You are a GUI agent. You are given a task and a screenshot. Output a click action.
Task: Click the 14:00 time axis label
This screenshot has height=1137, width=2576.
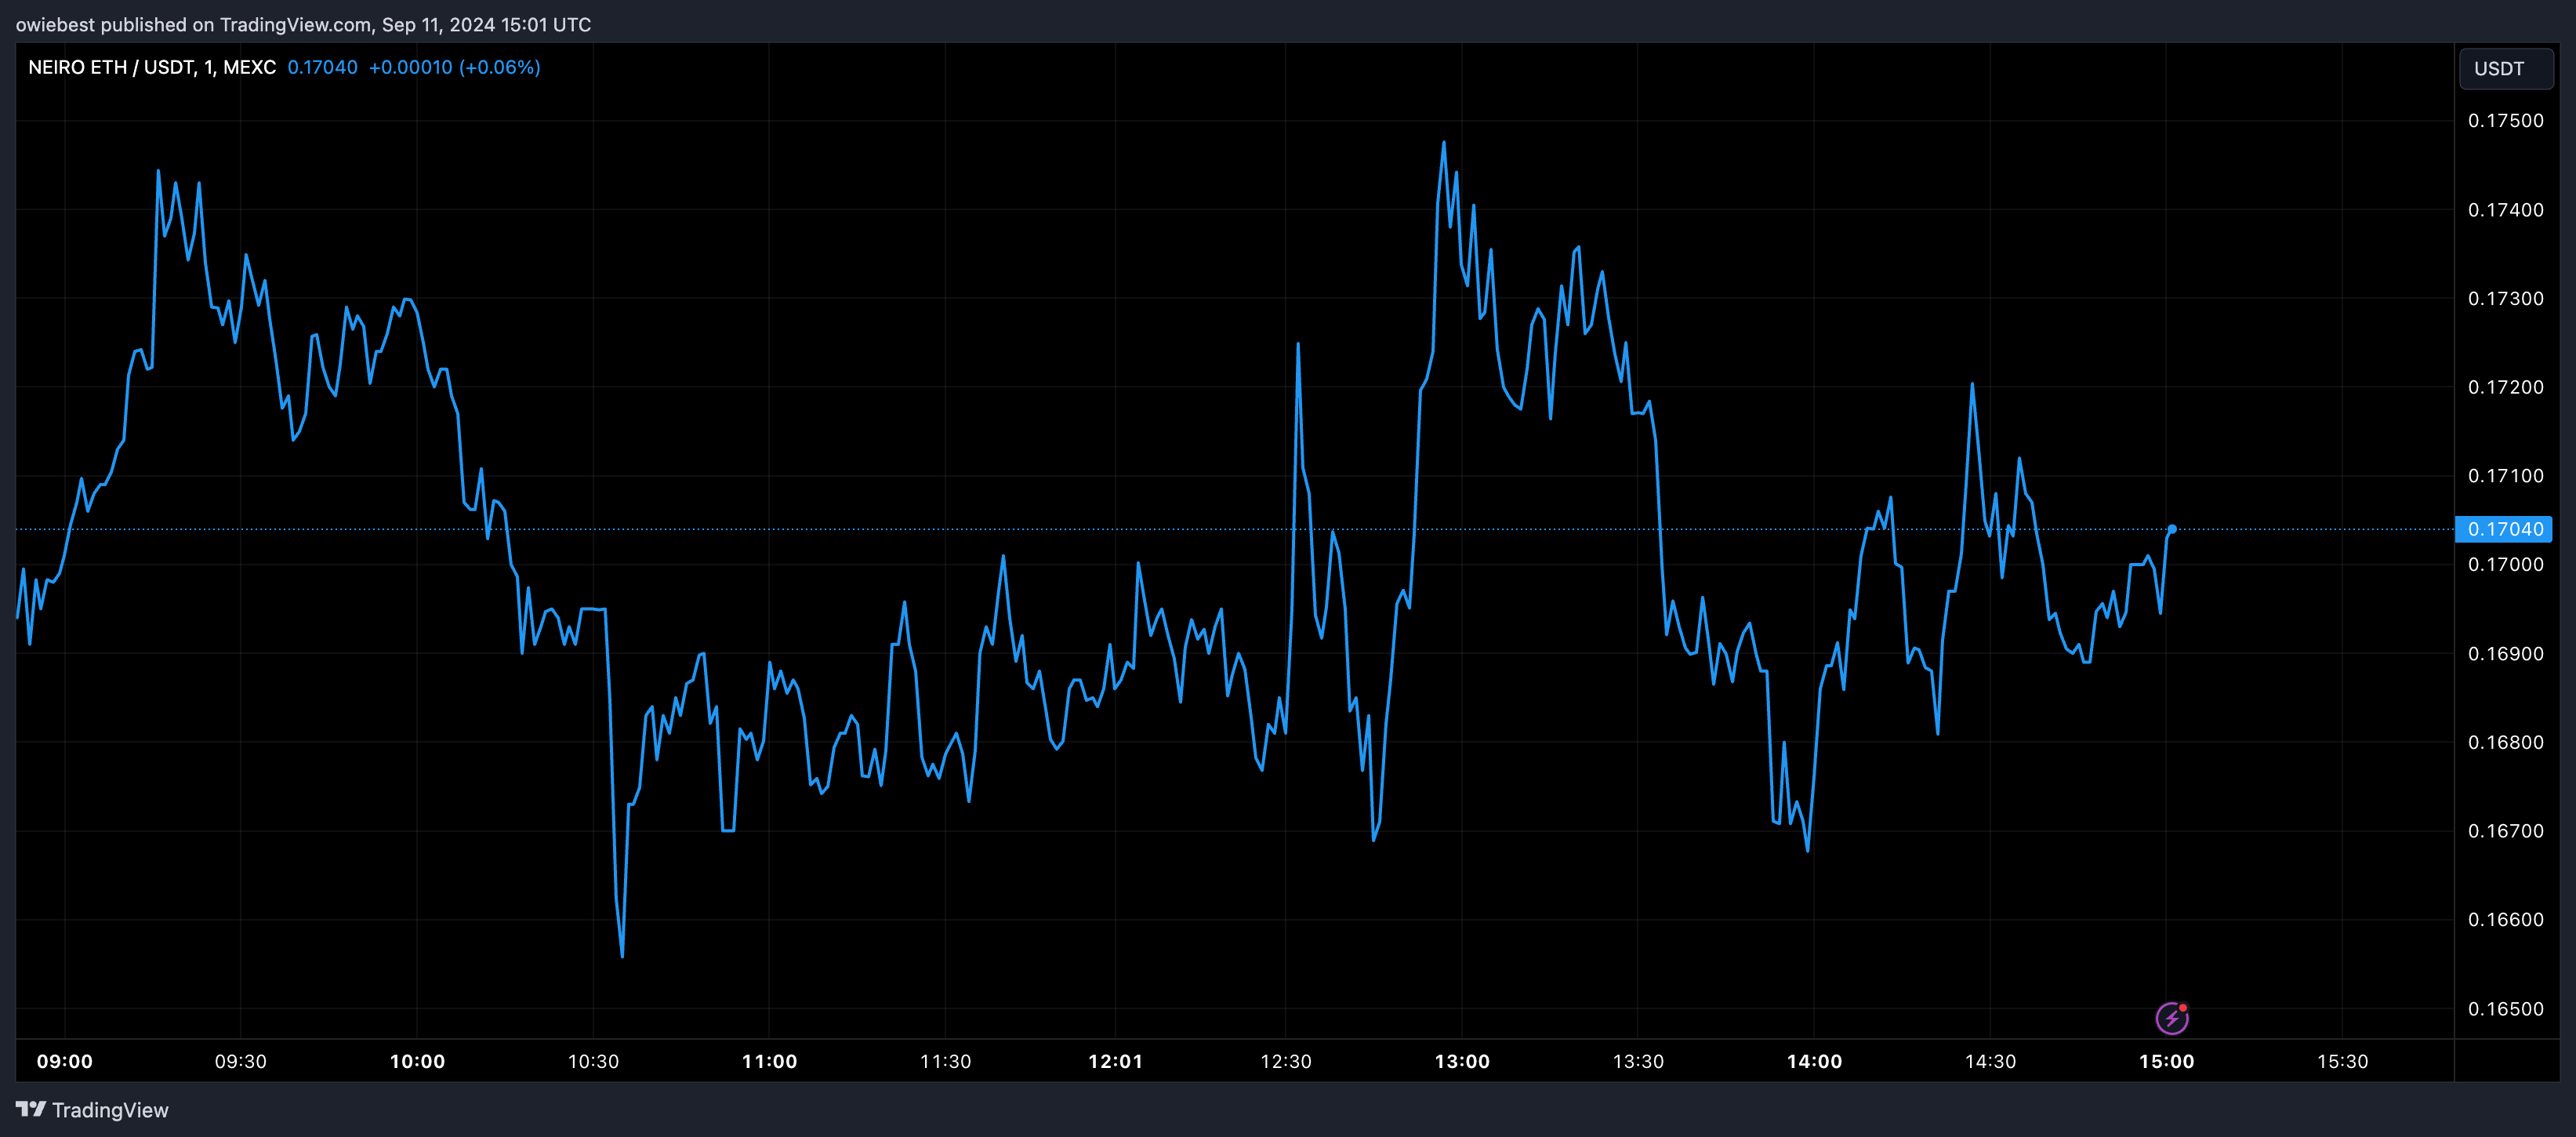click(x=1814, y=1061)
